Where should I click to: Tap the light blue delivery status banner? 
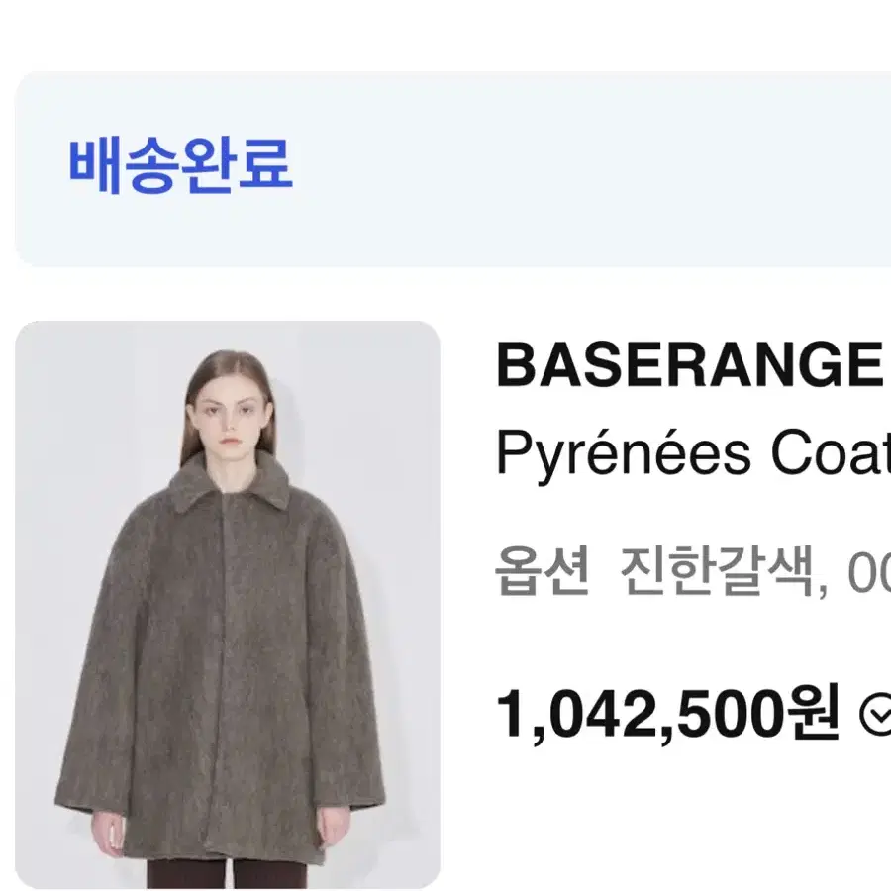(x=452, y=168)
